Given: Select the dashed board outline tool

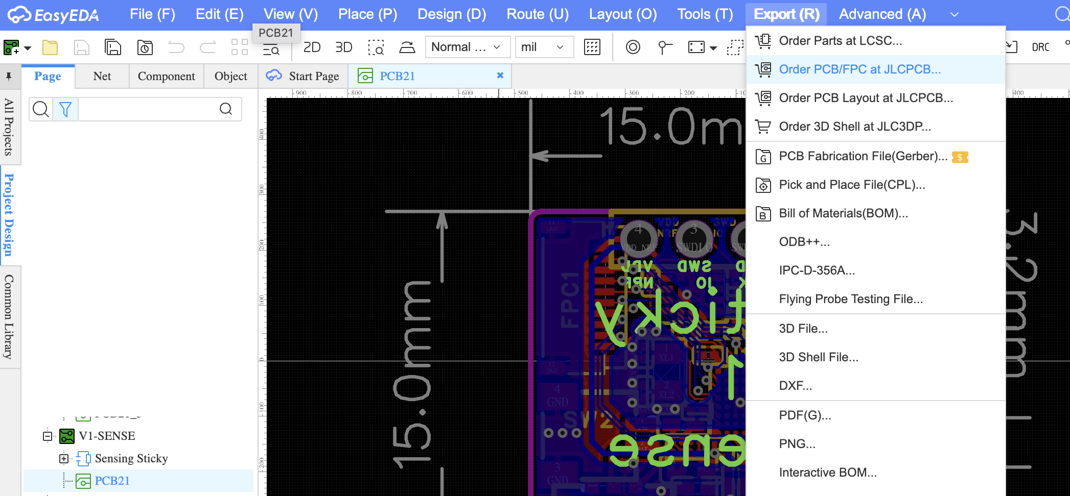Looking at the screenshot, I should pyautogui.click(x=735, y=47).
